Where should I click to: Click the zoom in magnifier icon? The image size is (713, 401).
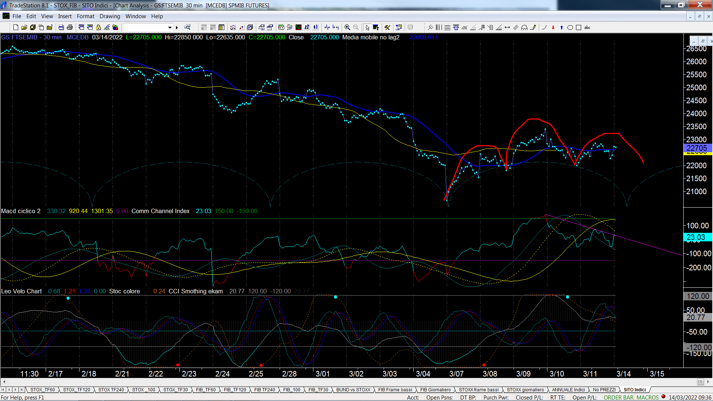pos(347,27)
